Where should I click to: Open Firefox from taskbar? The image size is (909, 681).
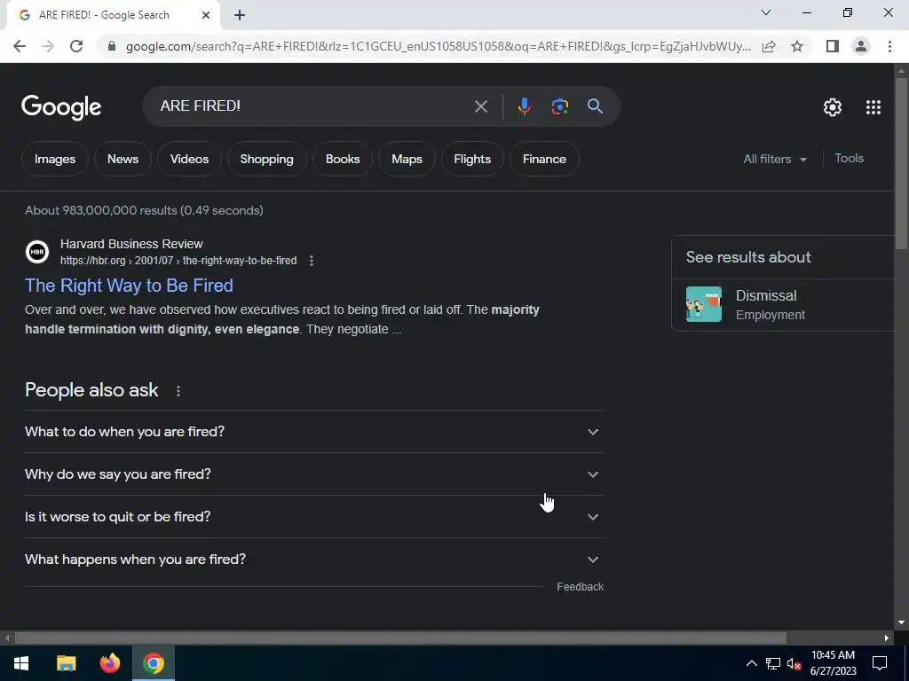[x=109, y=663]
